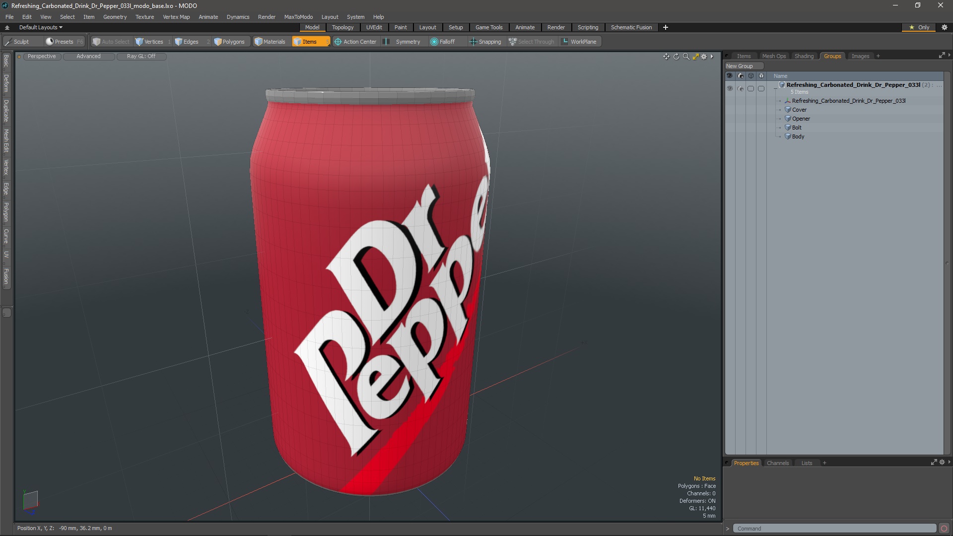Select the Cover mesh item
This screenshot has height=536, width=953.
pyautogui.click(x=799, y=110)
